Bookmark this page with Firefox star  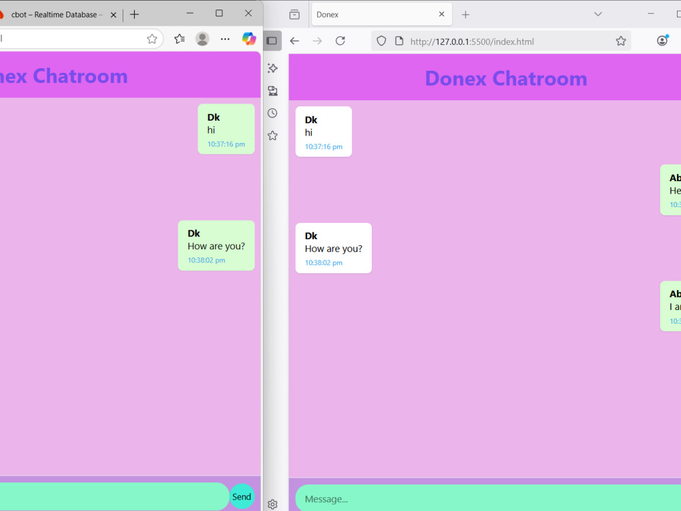621,42
